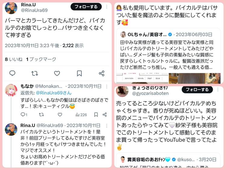View the 8 いいね likes list
This screenshot has width=226, height=170.
pyautogui.click(x=14, y=59)
